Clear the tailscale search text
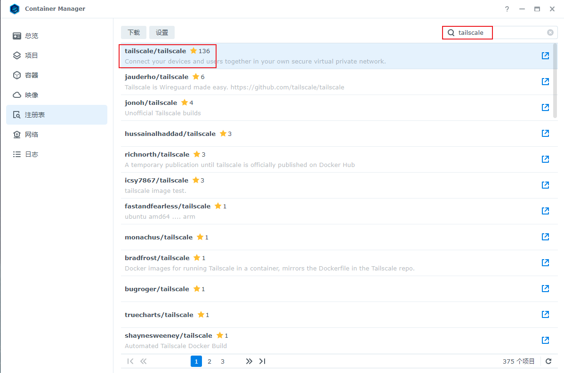This screenshot has width=564, height=373. [550, 32]
